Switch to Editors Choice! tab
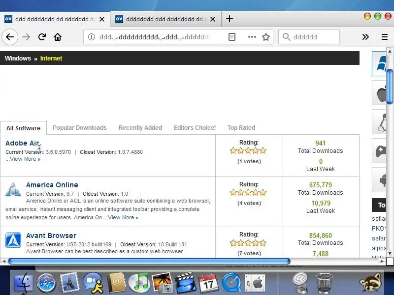The image size is (394, 295). coord(195,128)
